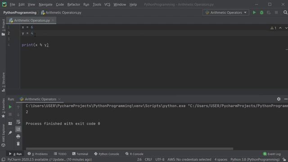Open the 4: Run tool window button
Screen dimensions: 288x162
click(15, 154)
